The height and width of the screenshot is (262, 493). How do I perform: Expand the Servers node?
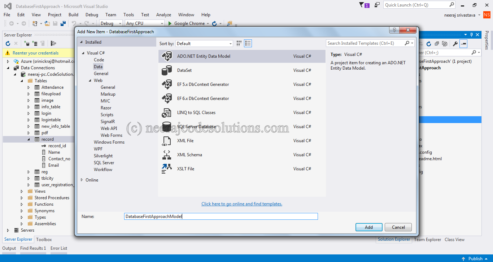pos(8,230)
